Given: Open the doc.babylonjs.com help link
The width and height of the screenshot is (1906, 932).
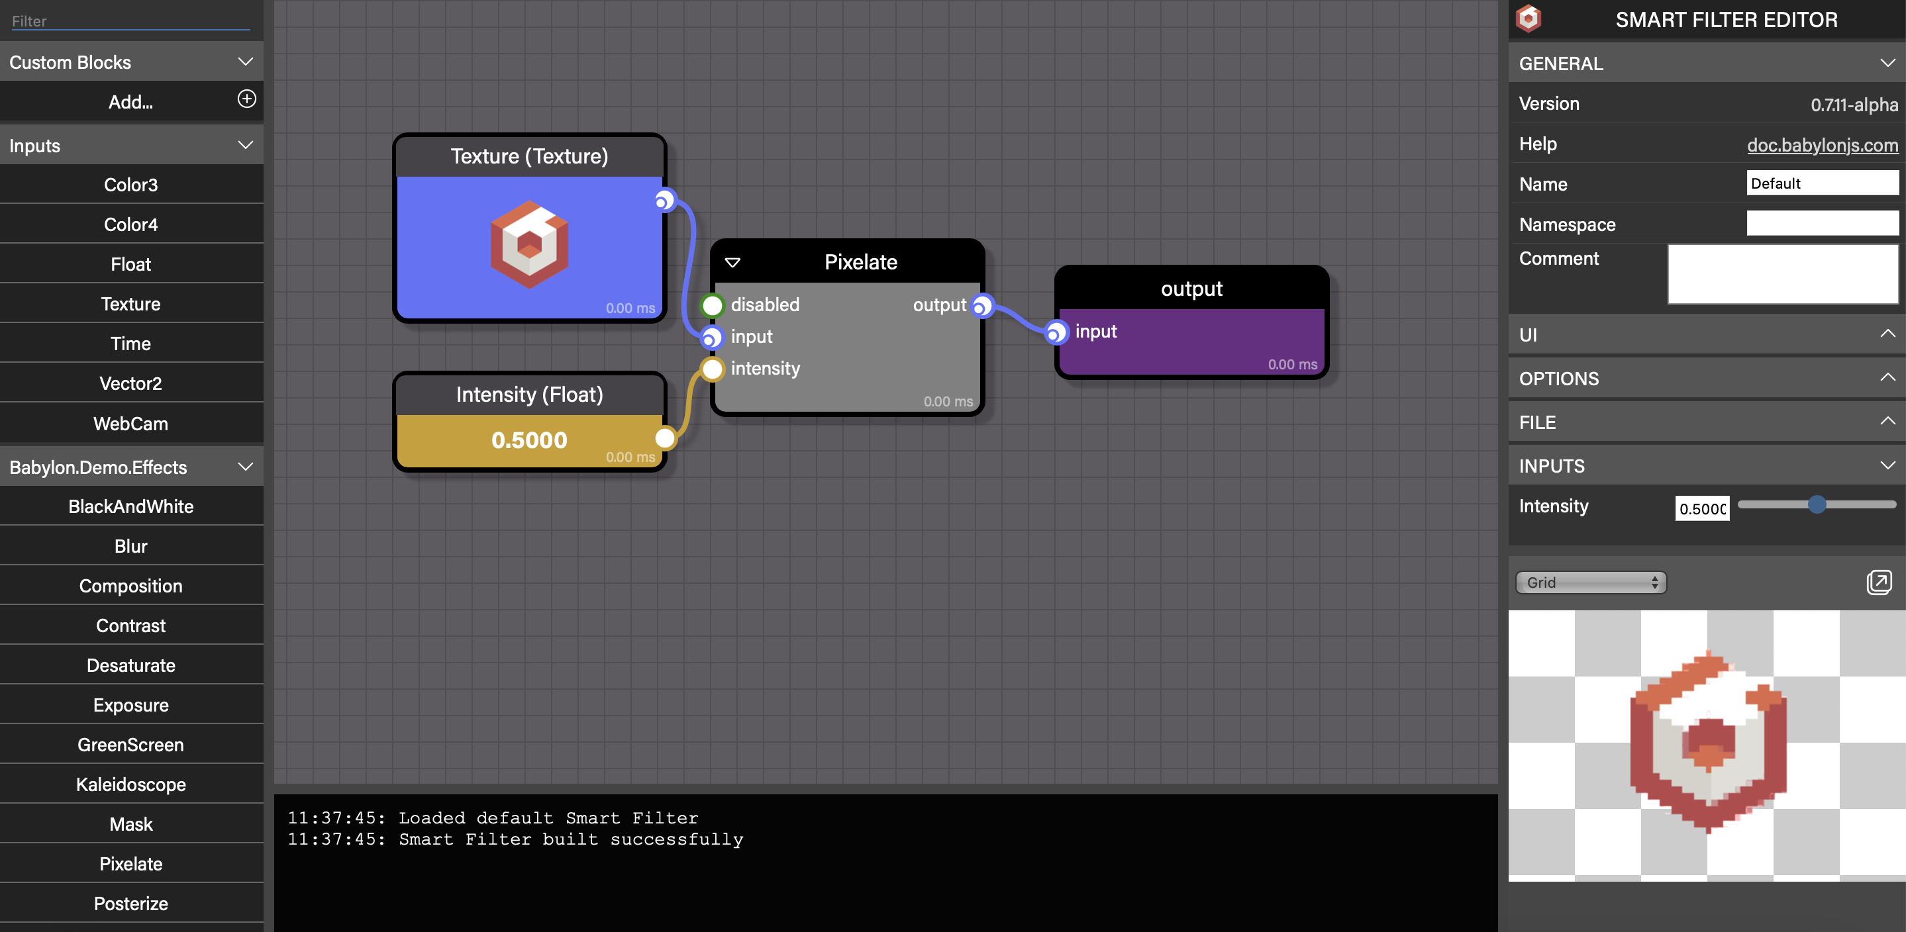Looking at the screenshot, I should [1823, 145].
